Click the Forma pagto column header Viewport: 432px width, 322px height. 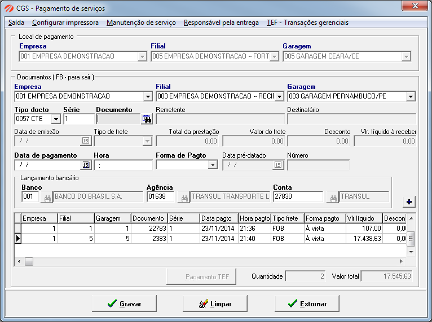click(x=325, y=218)
